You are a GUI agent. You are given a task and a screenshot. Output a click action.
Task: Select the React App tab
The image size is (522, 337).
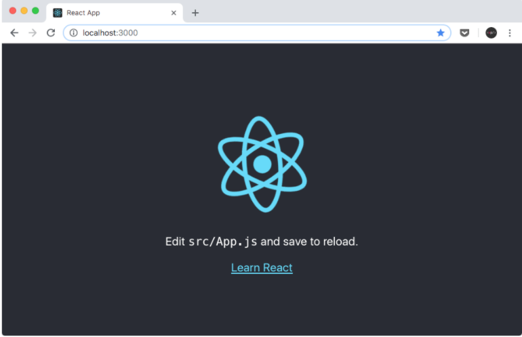coord(115,13)
